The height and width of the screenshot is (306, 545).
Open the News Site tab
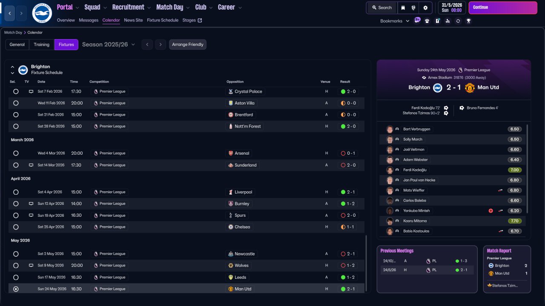tap(133, 20)
